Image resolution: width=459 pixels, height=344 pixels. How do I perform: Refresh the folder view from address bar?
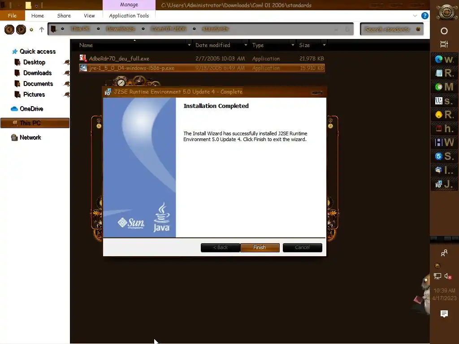347,29
